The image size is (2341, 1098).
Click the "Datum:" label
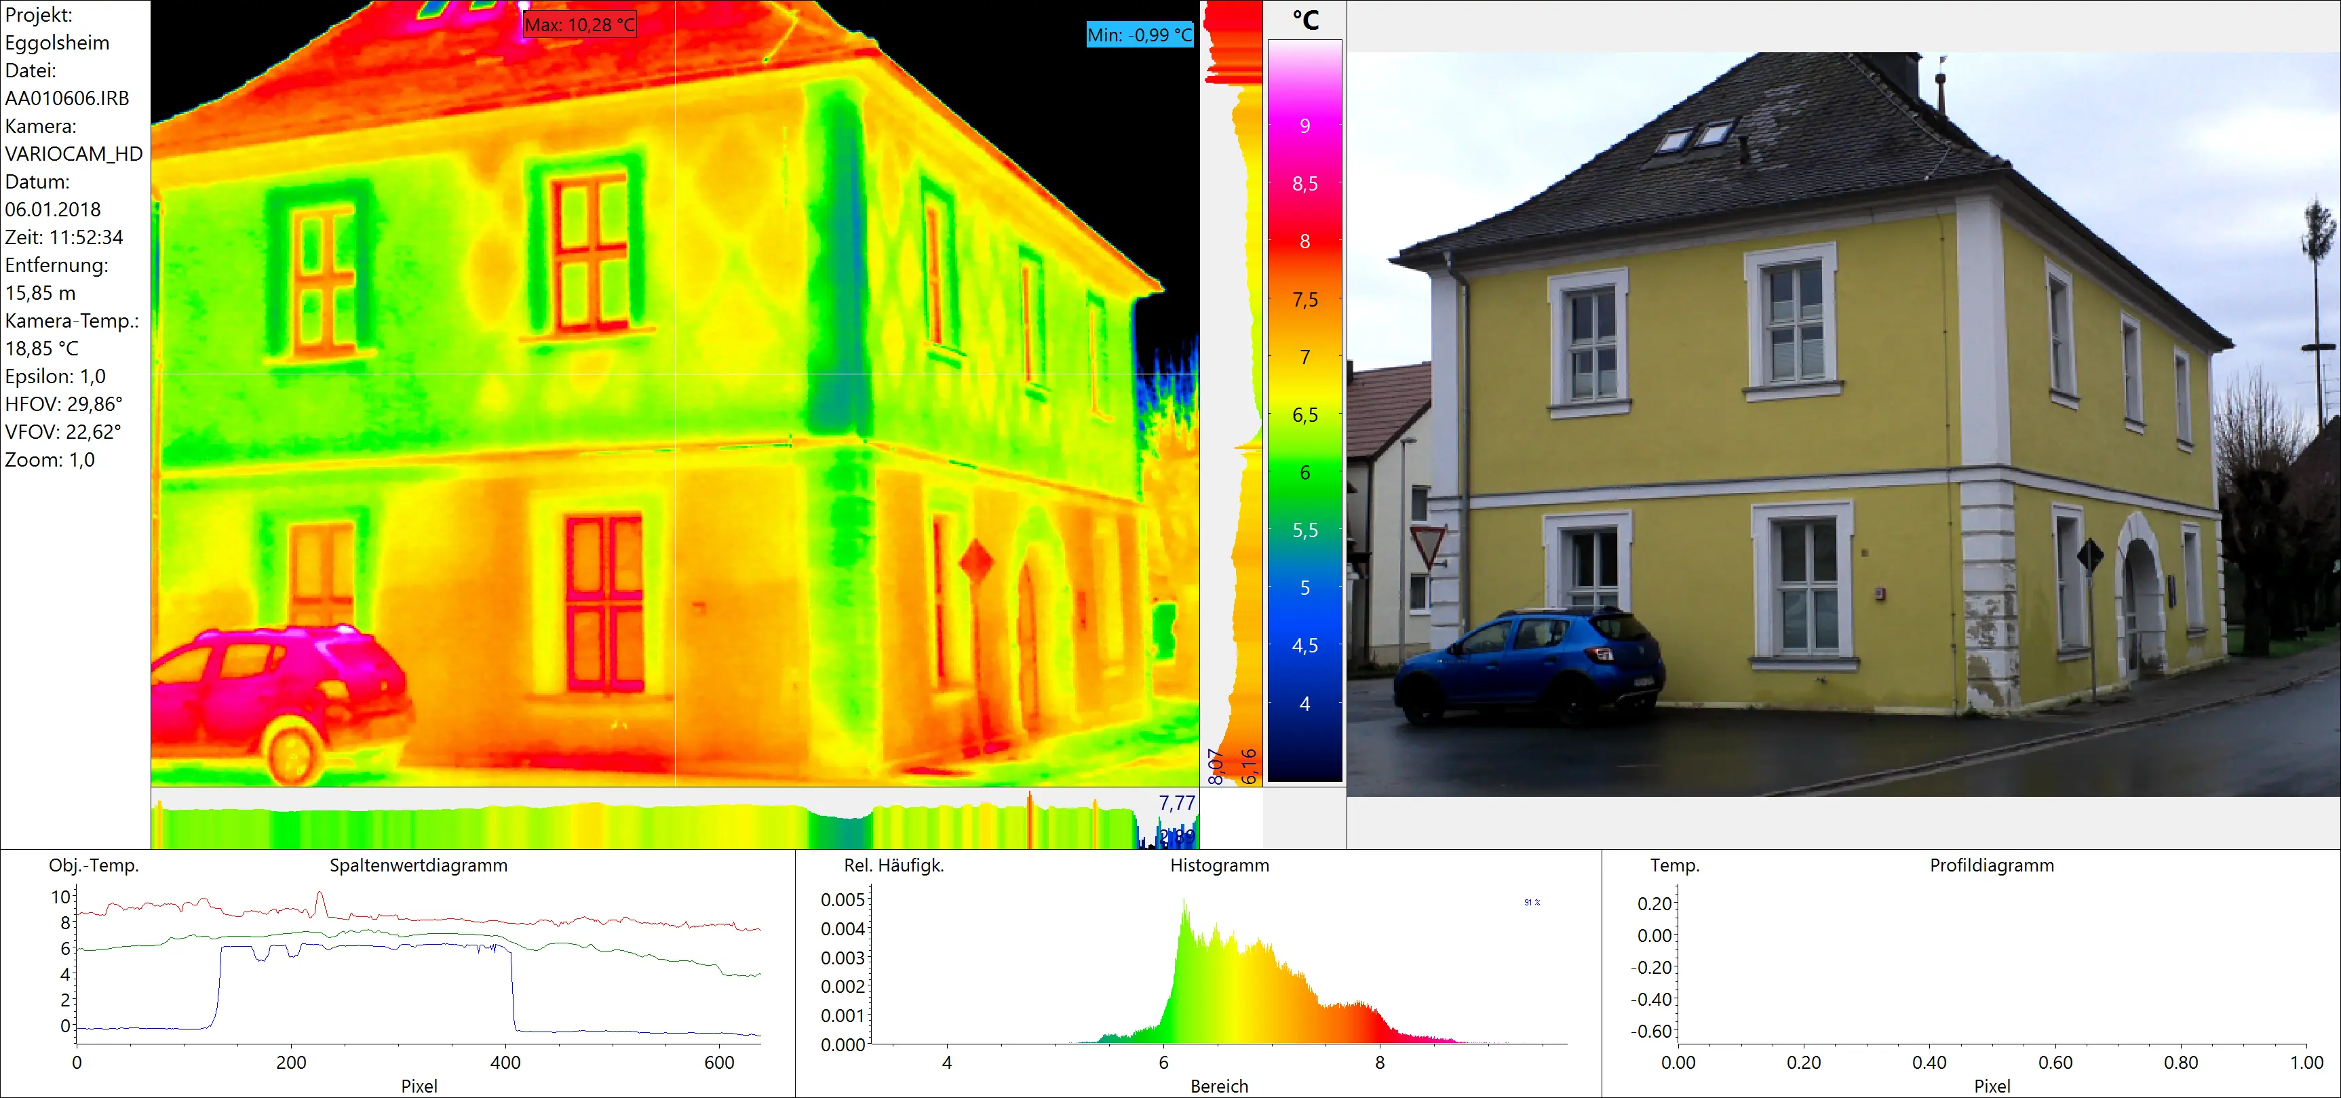click(x=37, y=182)
